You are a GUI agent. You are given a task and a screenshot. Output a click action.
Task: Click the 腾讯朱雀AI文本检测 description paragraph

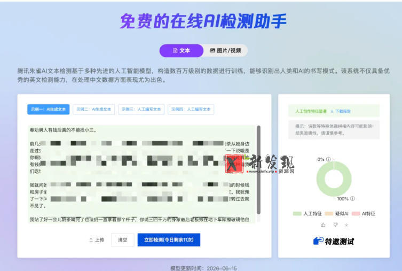click(x=203, y=75)
